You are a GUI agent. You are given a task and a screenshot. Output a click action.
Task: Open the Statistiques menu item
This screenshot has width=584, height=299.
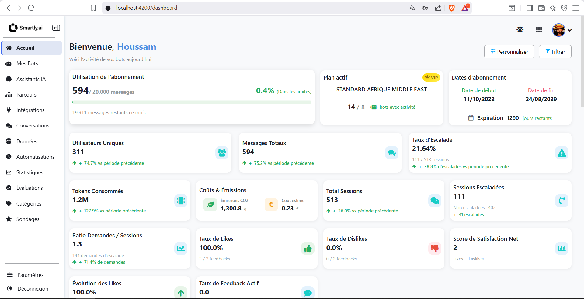point(32,172)
